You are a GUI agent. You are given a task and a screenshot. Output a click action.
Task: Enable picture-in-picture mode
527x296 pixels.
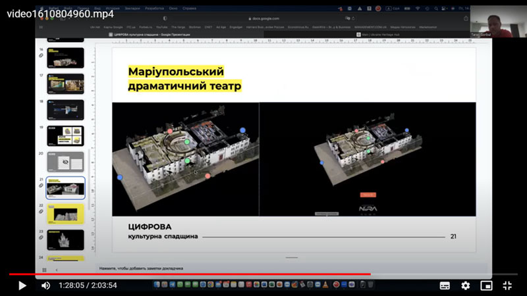[x=486, y=285]
